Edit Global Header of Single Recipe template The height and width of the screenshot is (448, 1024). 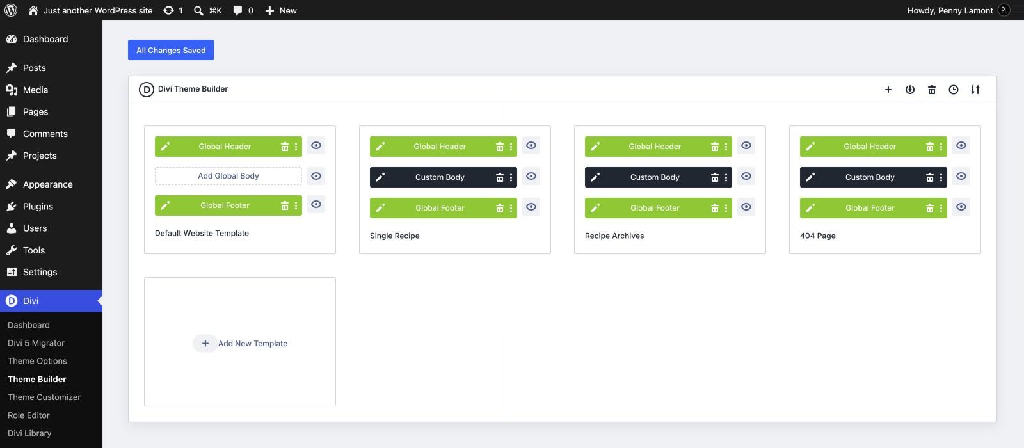(x=380, y=147)
